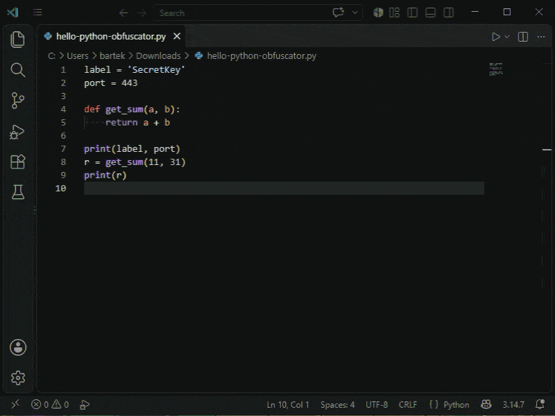Screen dimensions: 555x416
Task: Open remote window status bar icon
Action: 15,404
